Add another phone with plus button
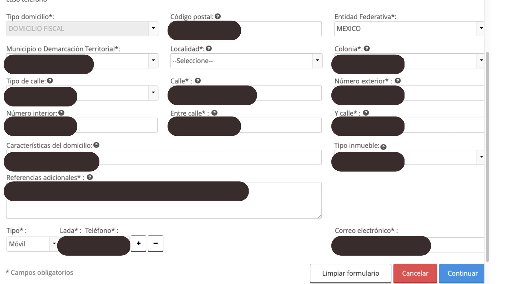 pos(139,243)
